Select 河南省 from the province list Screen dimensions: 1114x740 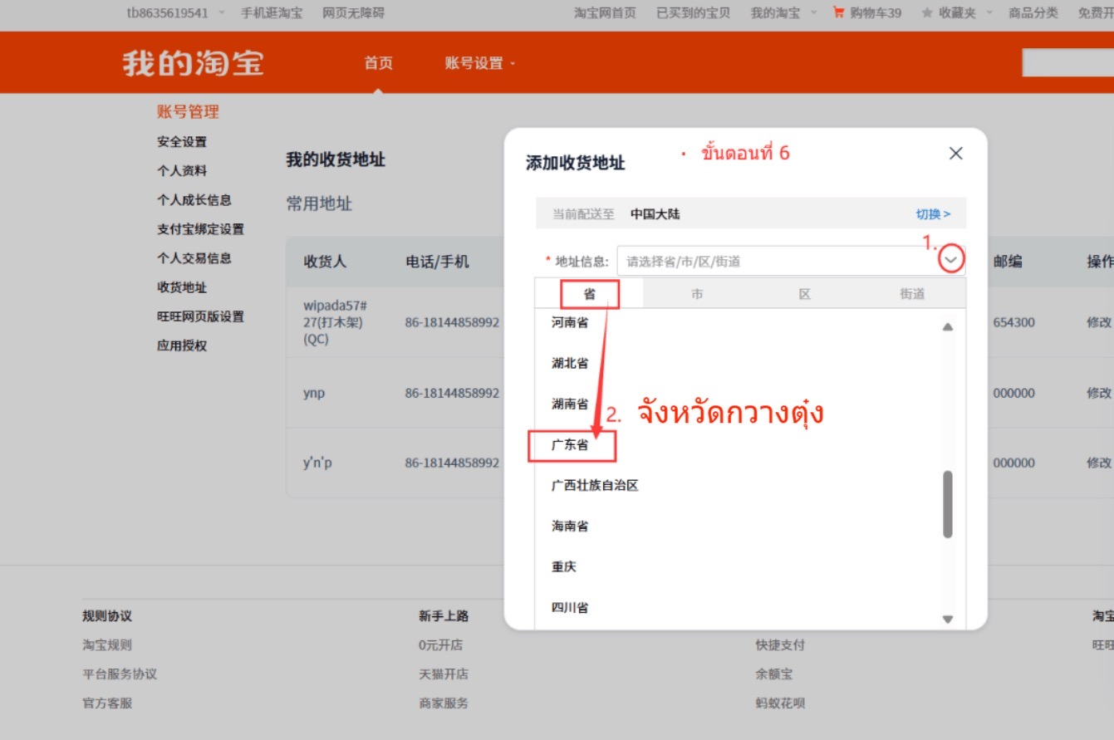pyautogui.click(x=570, y=322)
